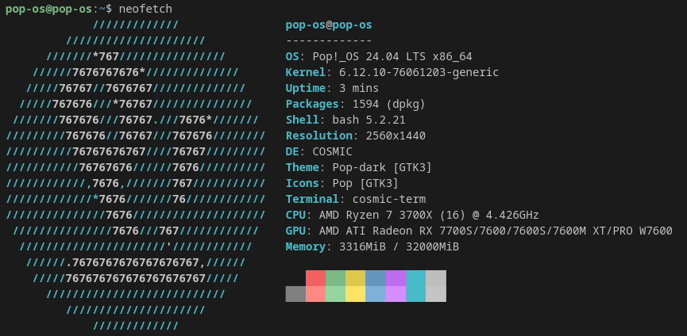Click the Kernel version 6.12.10-76061203-generic
This screenshot has height=336, width=687.
419,73
